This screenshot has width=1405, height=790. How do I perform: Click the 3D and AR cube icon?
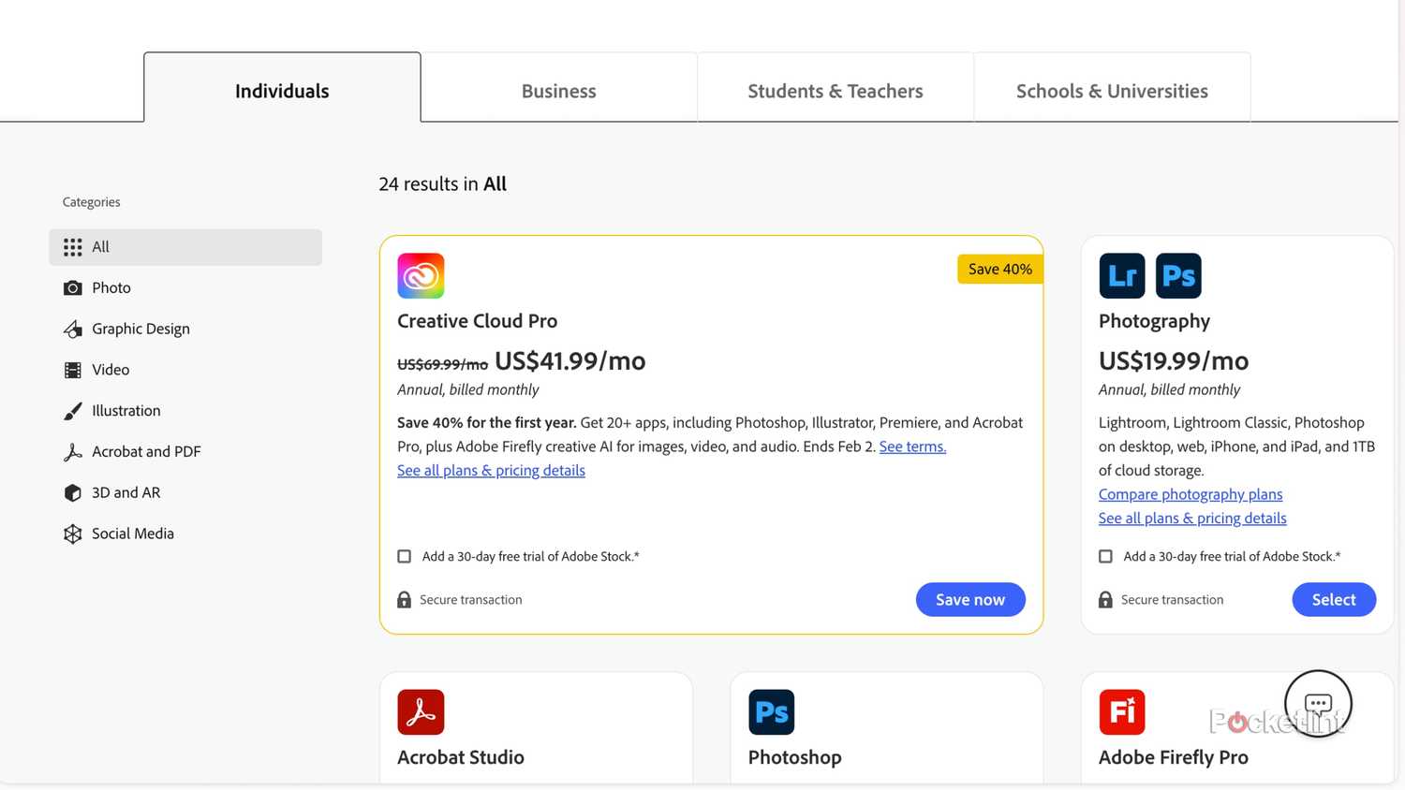click(x=74, y=492)
